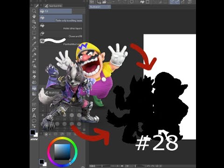Select the Text tool
224x168 pixels.
coord(34,115)
